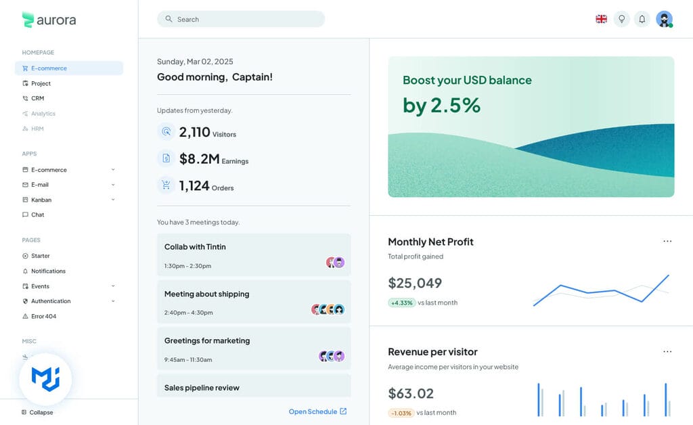This screenshot has height=425, width=693.
Task: Click the aurora logo
Action: point(49,20)
